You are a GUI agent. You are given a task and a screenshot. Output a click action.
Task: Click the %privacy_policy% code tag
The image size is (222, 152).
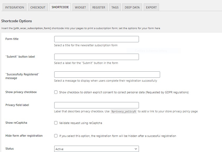pyautogui.click(x=124, y=112)
